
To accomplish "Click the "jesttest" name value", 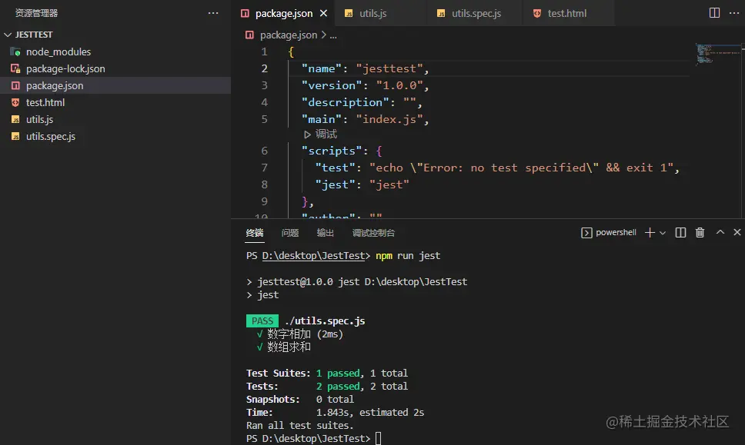I will (389, 69).
